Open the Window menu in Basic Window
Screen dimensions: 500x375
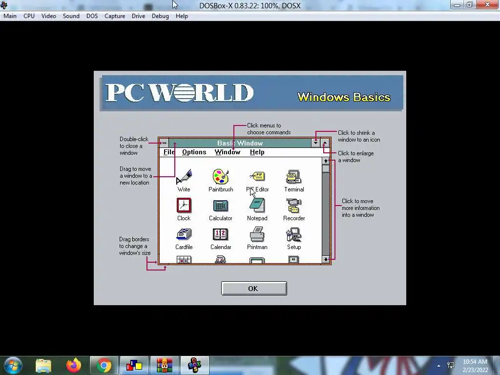pyautogui.click(x=228, y=152)
